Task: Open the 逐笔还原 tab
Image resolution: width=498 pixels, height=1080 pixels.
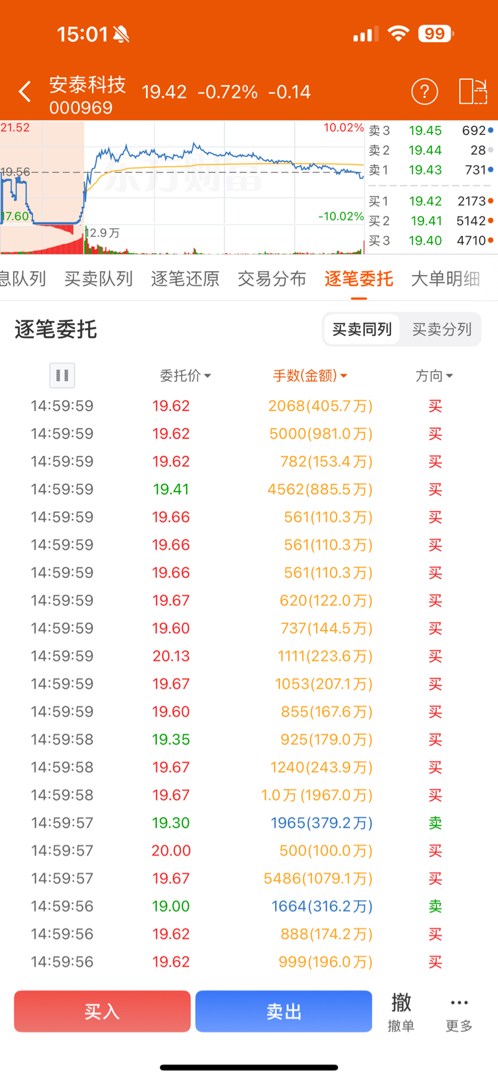Action: click(185, 279)
